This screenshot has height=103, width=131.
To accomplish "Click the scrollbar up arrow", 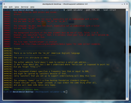I will click(127, 10).
